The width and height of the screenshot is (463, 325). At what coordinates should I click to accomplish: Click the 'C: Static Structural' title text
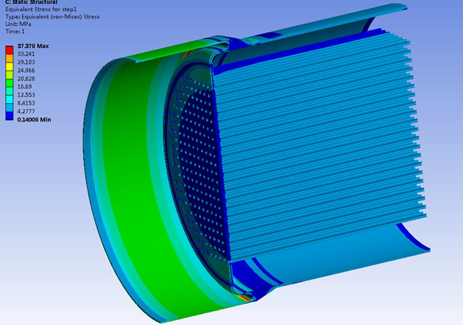pyautogui.click(x=31, y=2)
